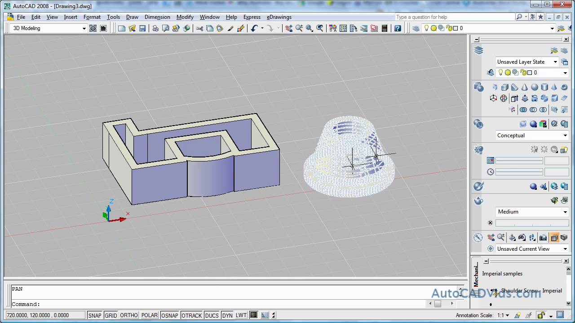Toggle SNAP mode in status bar
The image size is (575, 323).
[x=95, y=315]
